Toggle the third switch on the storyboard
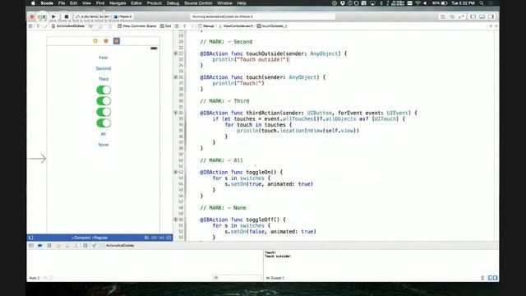The width and height of the screenshot is (526, 296). tap(104, 112)
